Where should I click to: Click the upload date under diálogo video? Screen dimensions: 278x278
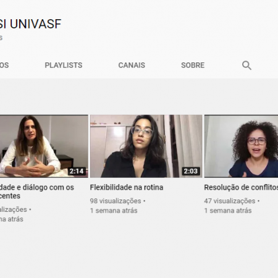[x=12, y=219]
